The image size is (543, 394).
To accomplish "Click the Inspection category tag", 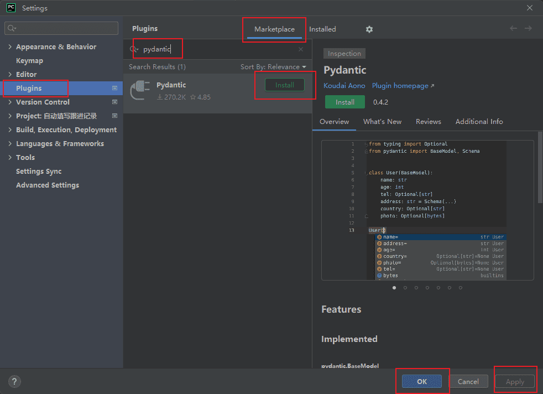I will pyautogui.click(x=344, y=53).
